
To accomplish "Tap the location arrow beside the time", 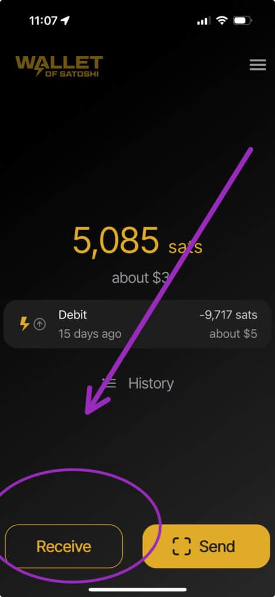I will (65, 20).
